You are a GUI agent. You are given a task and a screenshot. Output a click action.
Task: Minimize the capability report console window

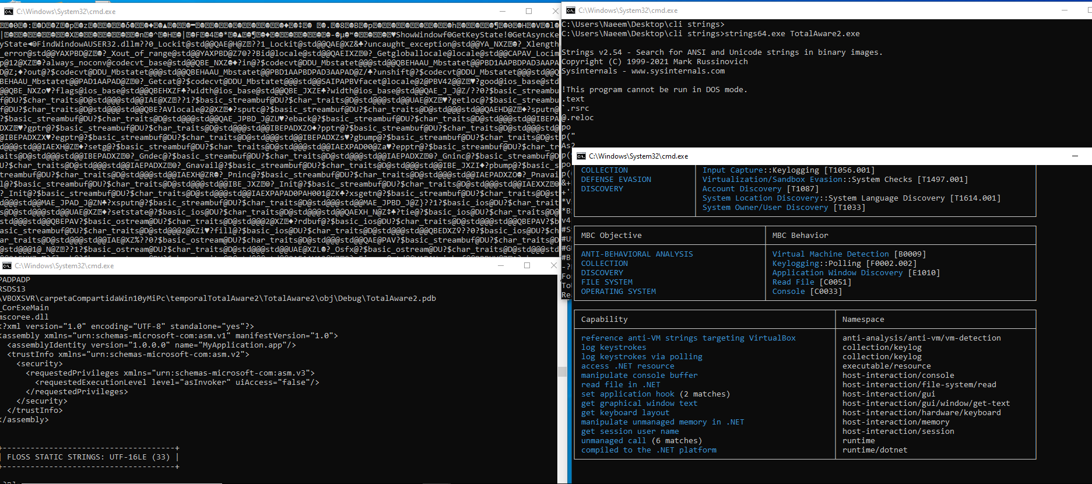pos(1075,156)
